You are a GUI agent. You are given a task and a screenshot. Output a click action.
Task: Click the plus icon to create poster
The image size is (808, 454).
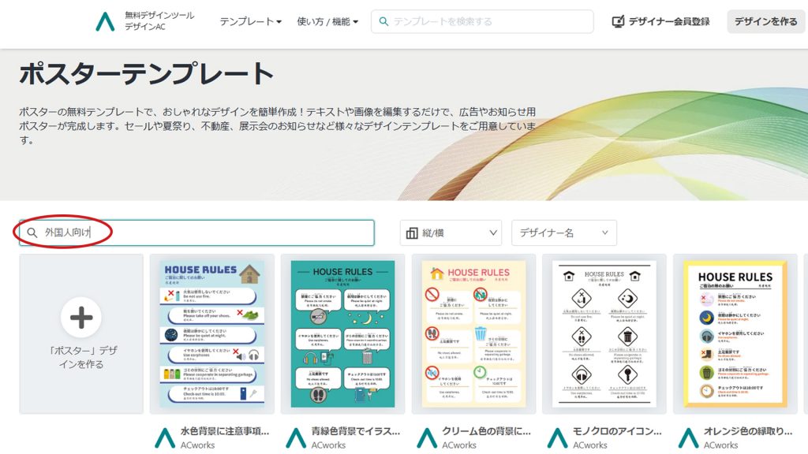[81, 317]
